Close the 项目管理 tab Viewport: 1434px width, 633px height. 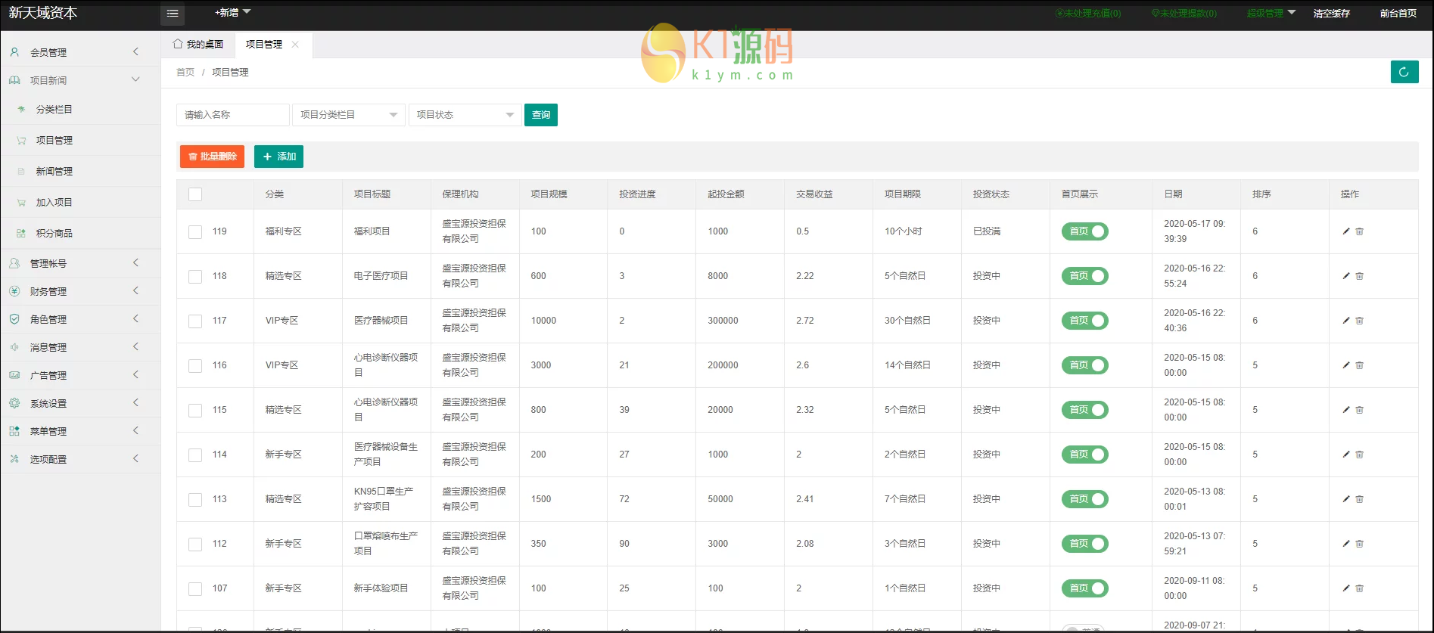click(295, 45)
